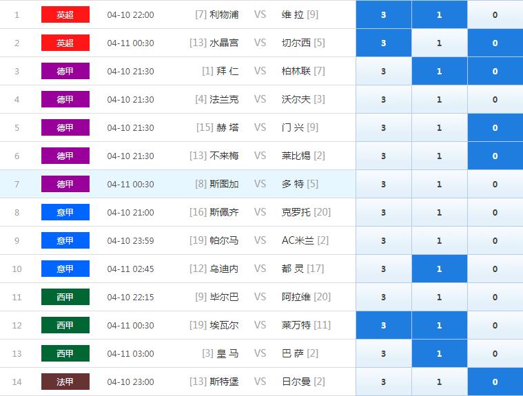
Task: Deselect 1 for 拜仁 vs 柏林联
Action: click(x=440, y=71)
